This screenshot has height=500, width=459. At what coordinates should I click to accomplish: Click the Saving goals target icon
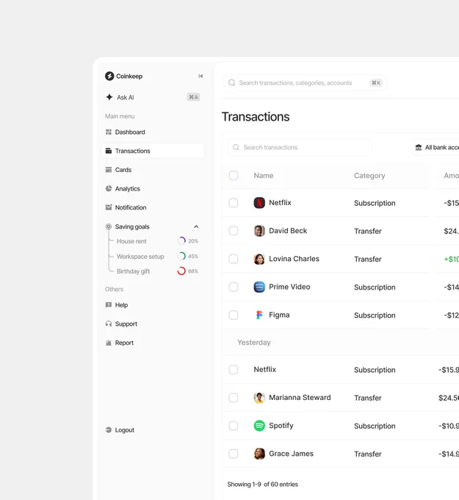pyautogui.click(x=109, y=226)
